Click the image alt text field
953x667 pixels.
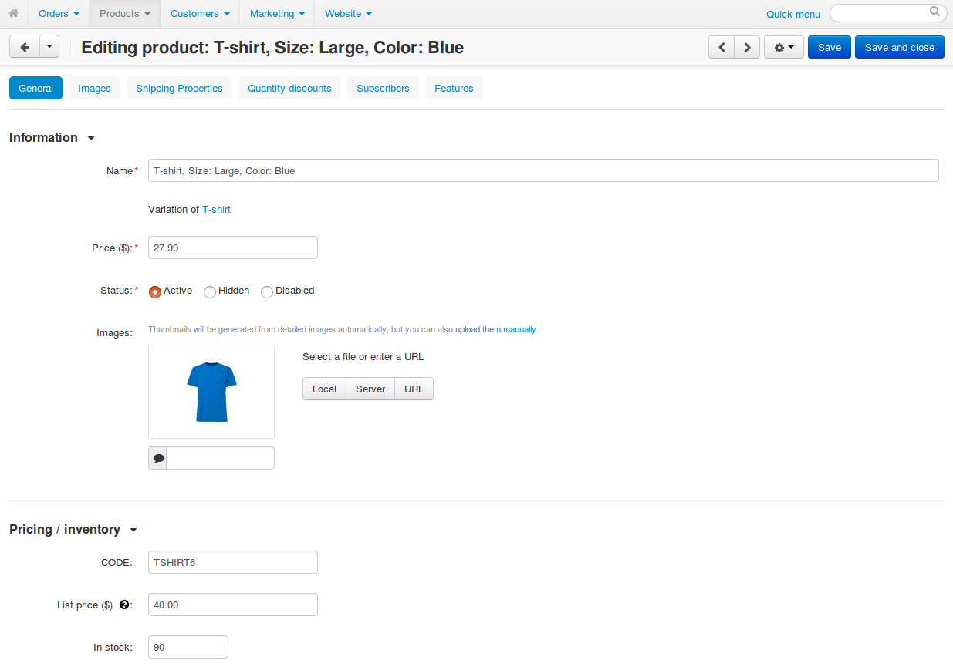point(221,458)
